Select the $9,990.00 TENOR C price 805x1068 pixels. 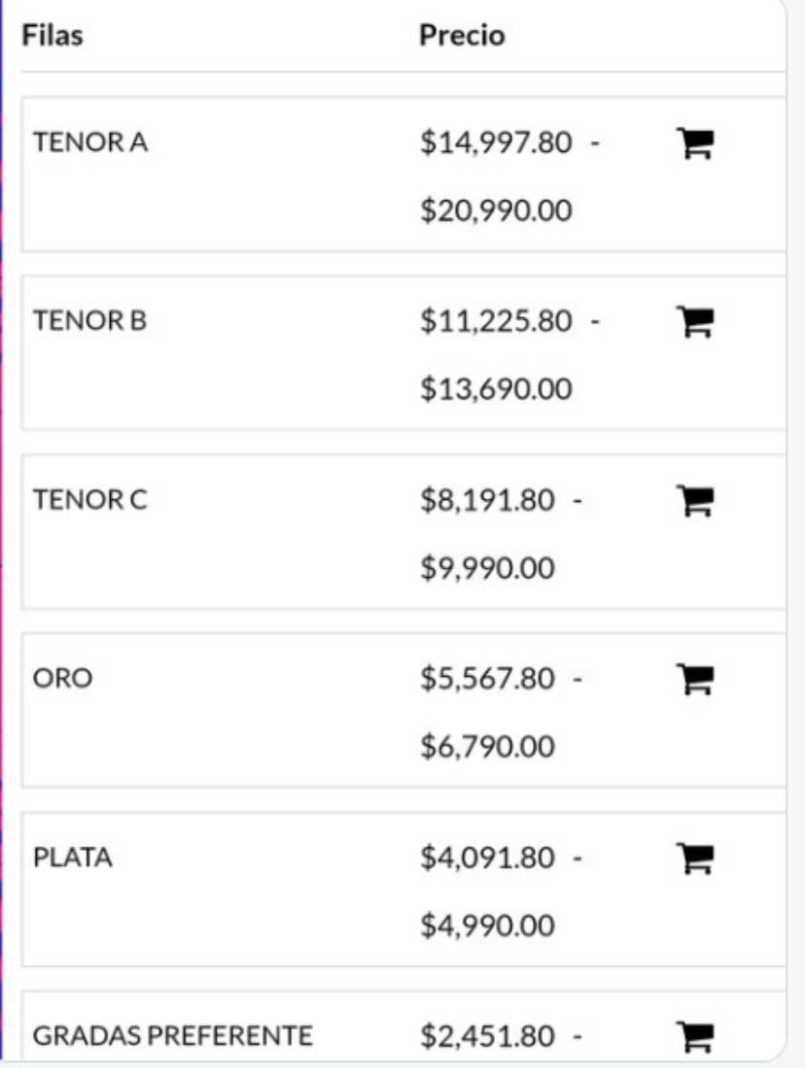click(x=487, y=568)
